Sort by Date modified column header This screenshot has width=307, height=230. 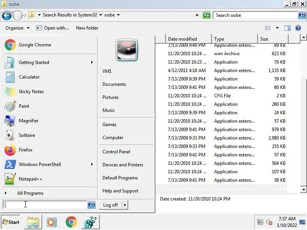188,39
